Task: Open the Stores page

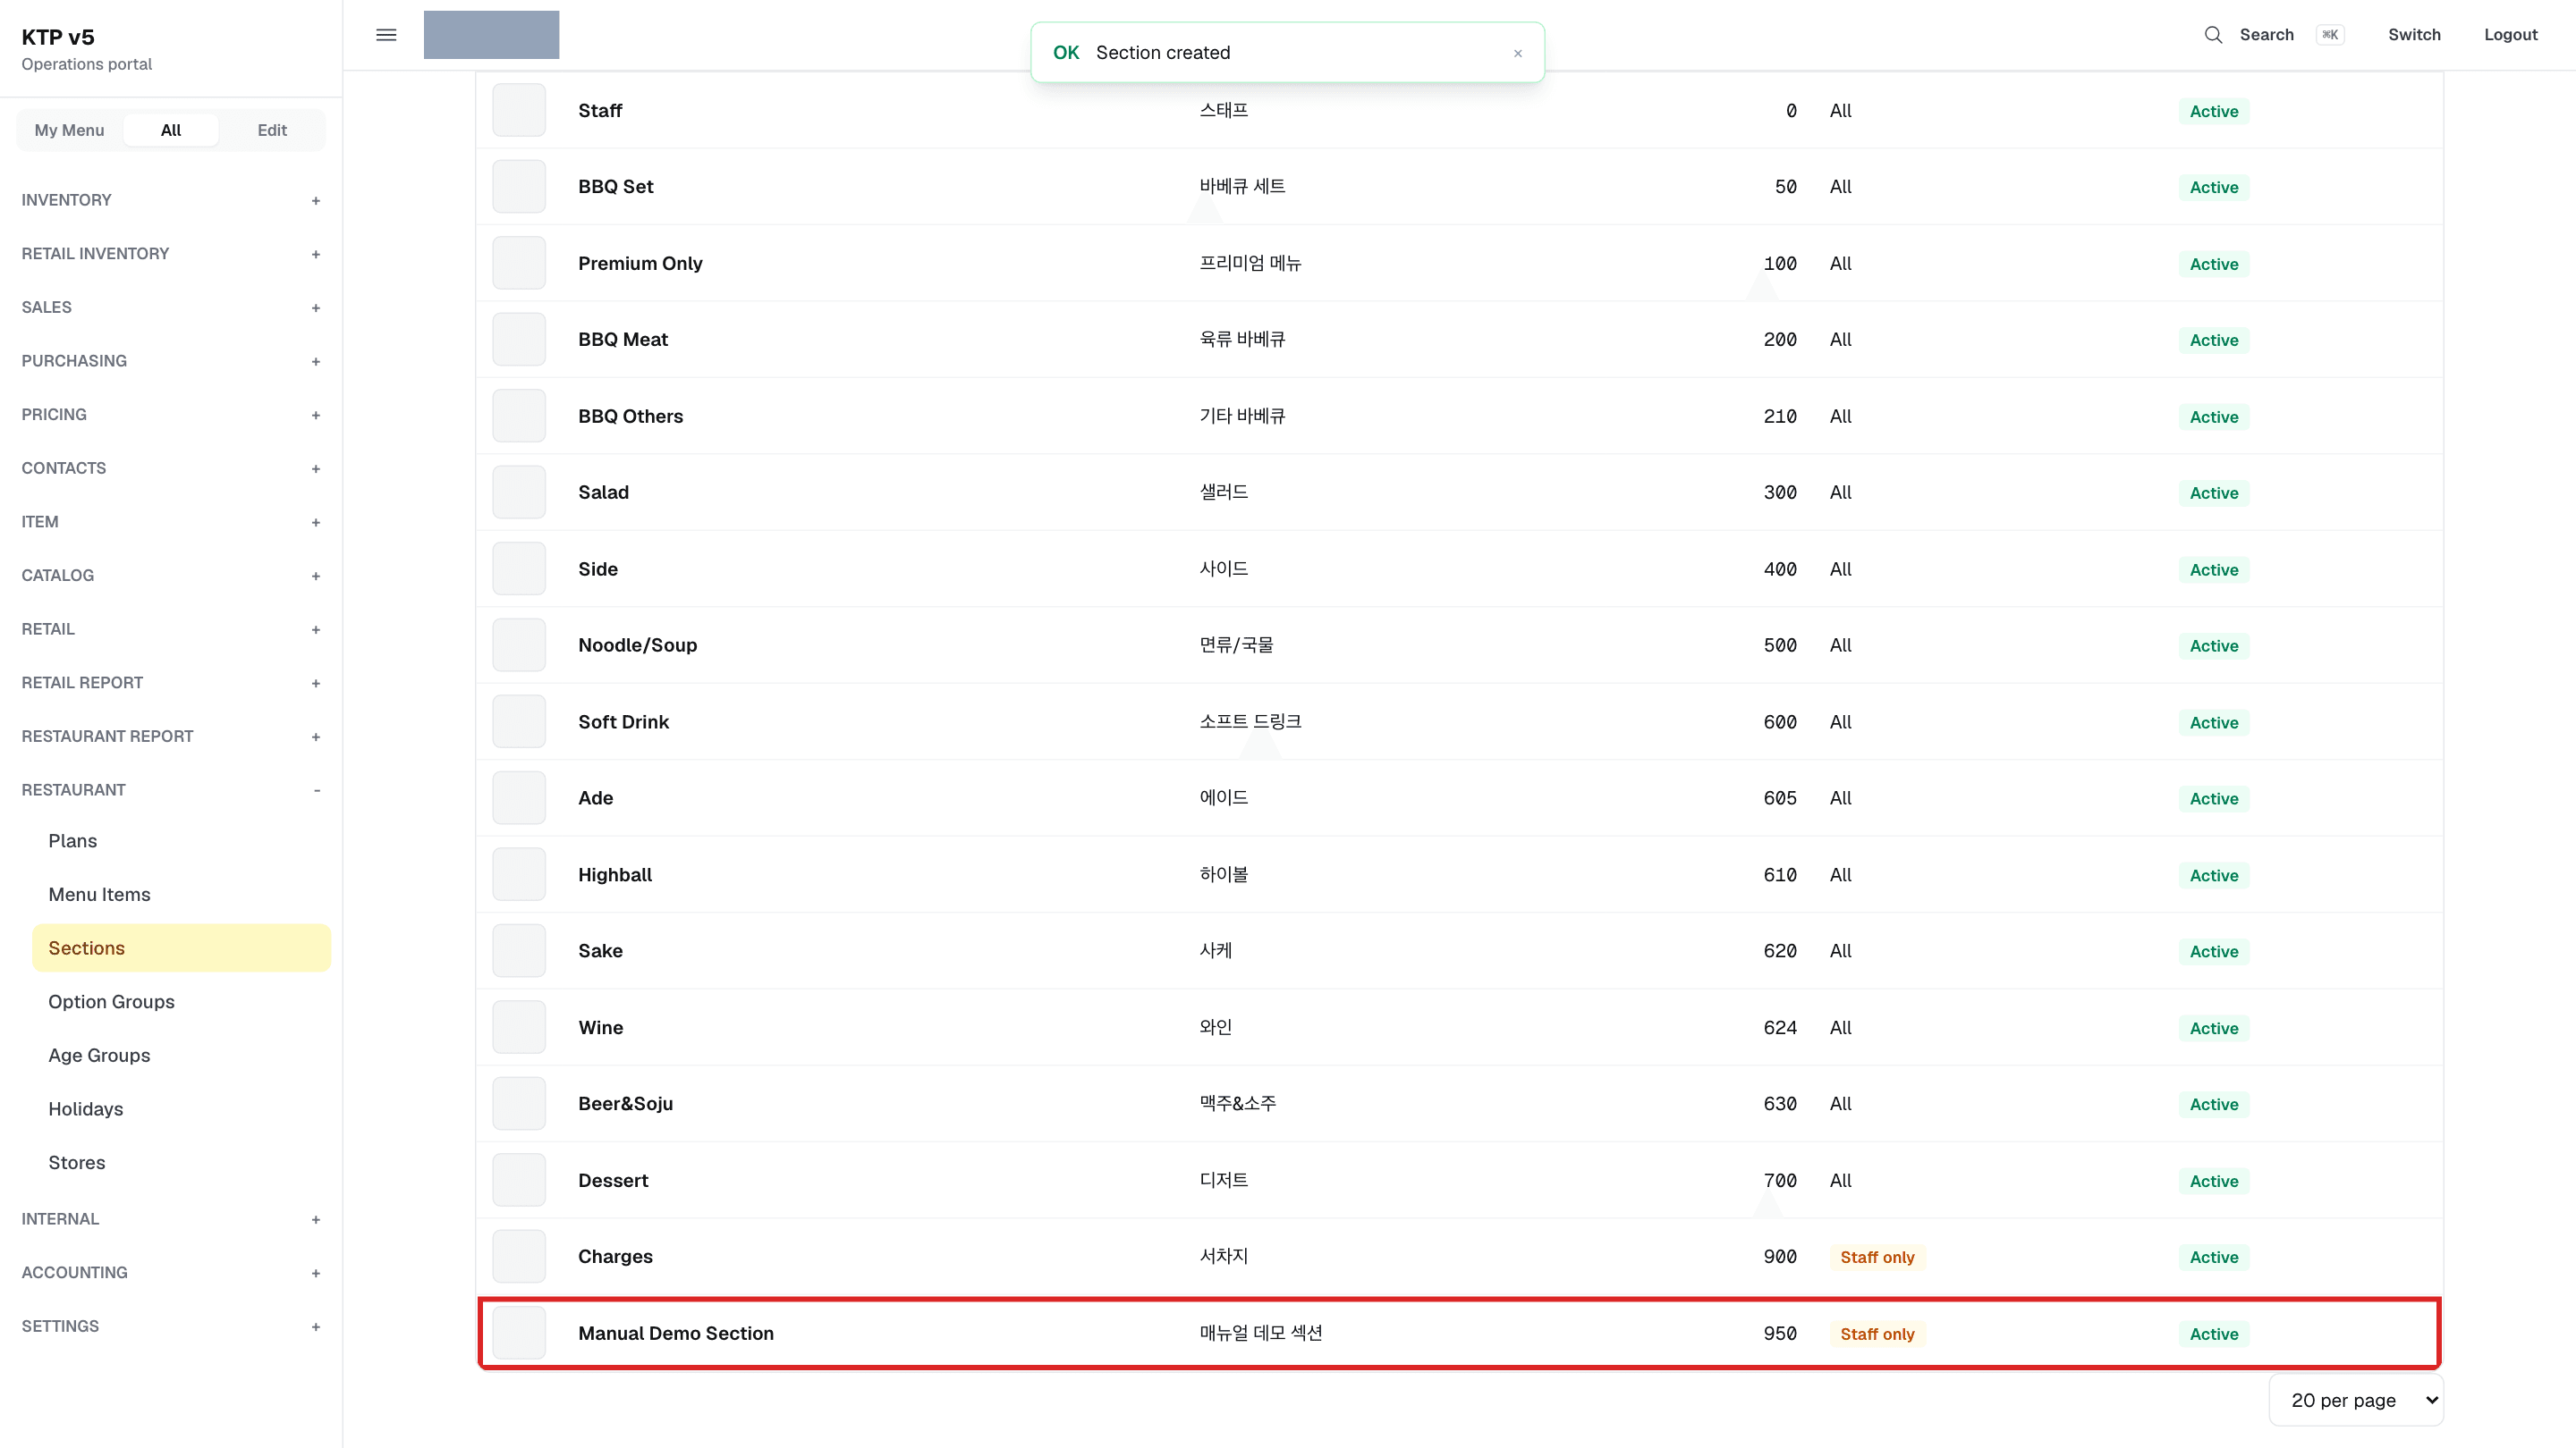Action: pos(181,1163)
